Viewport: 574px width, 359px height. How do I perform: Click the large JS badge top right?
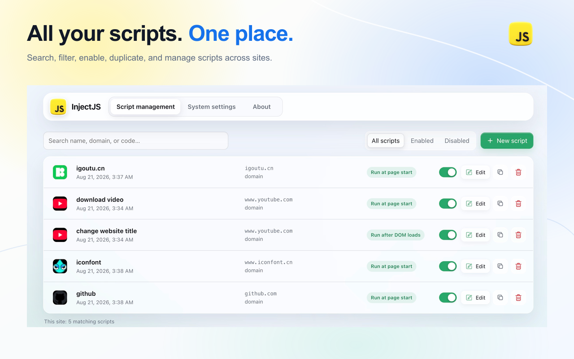pos(521,34)
